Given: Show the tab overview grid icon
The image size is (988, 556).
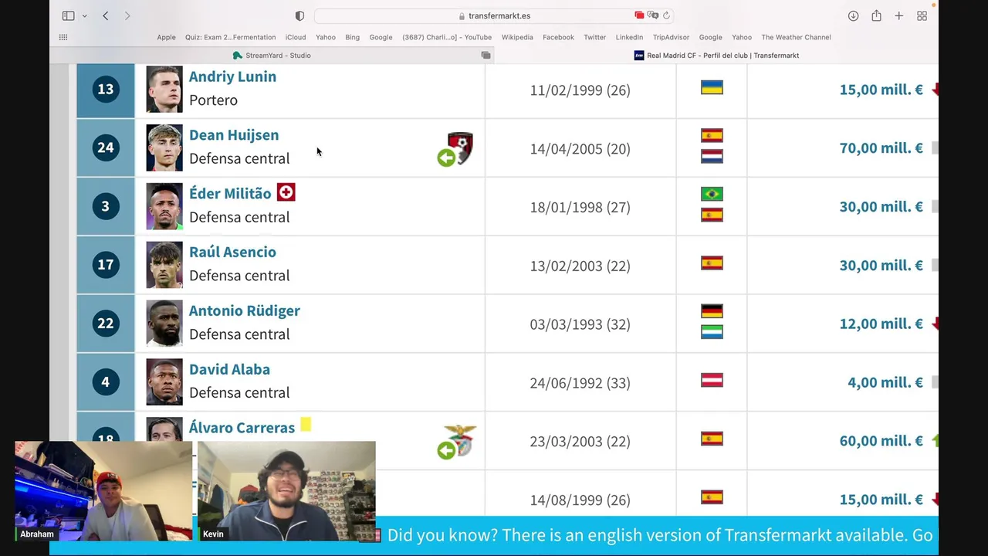Looking at the screenshot, I should [x=922, y=15].
